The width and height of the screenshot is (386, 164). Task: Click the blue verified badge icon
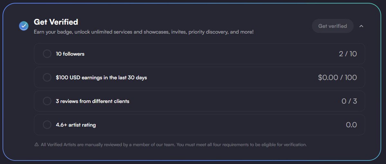(x=24, y=26)
